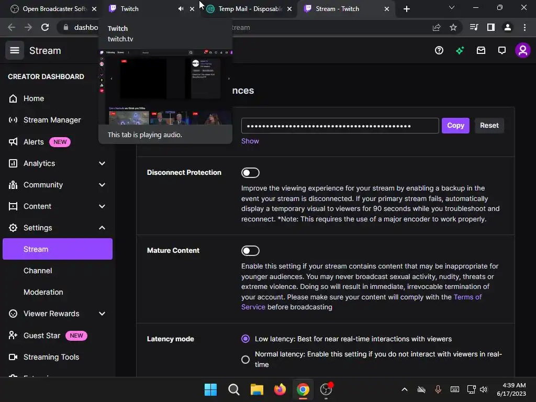Expand the Content section chevron
Image resolution: width=536 pixels, height=402 pixels.
[102, 206]
